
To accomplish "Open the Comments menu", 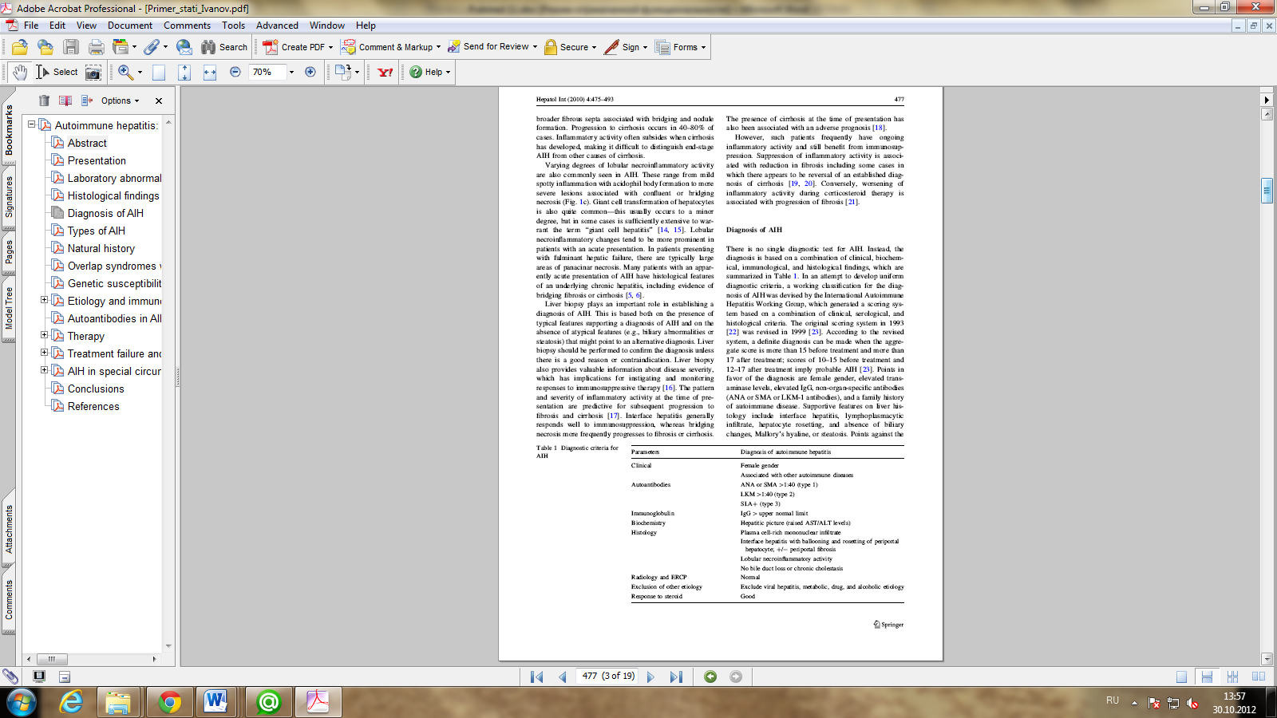I will 187,26.
